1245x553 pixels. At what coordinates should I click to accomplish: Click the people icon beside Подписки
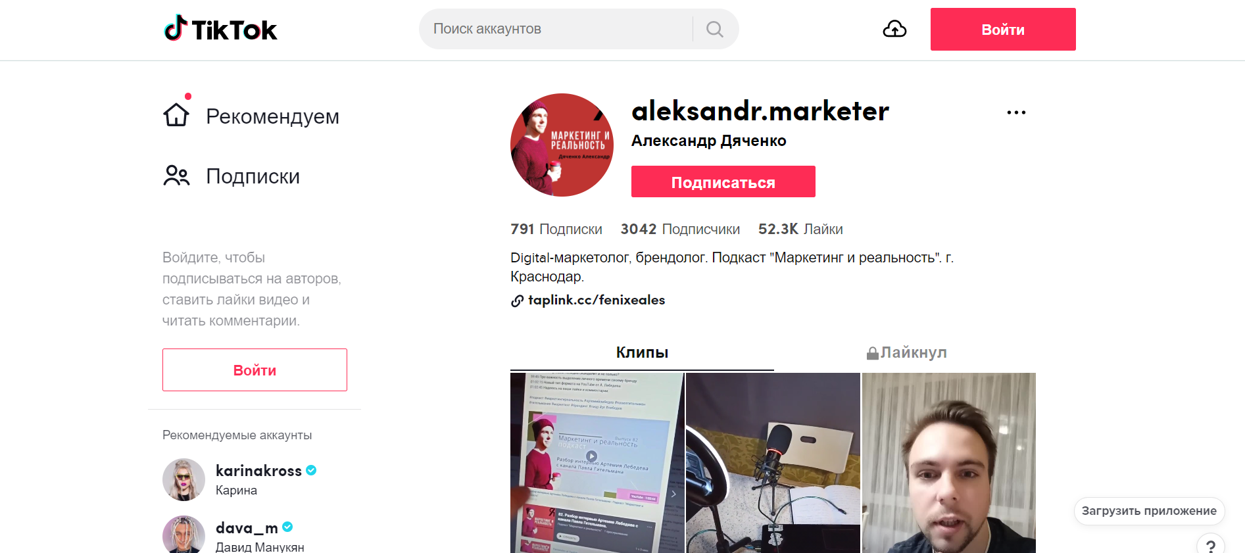(x=176, y=176)
